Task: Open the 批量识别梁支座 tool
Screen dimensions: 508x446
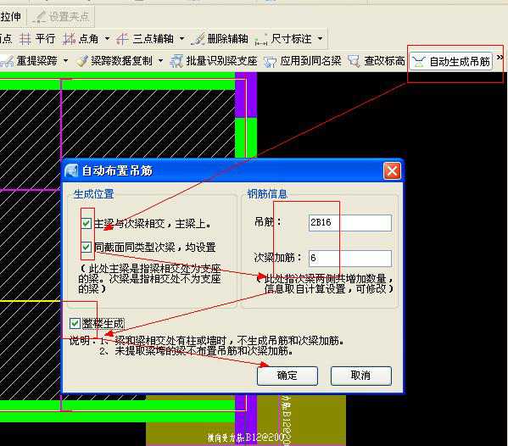Action: tap(176, 61)
